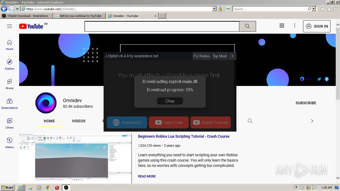Click the Omnidev channel avatar
The height and width of the screenshot is (191, 340).
pyautogui.click(x=46, y=103)
